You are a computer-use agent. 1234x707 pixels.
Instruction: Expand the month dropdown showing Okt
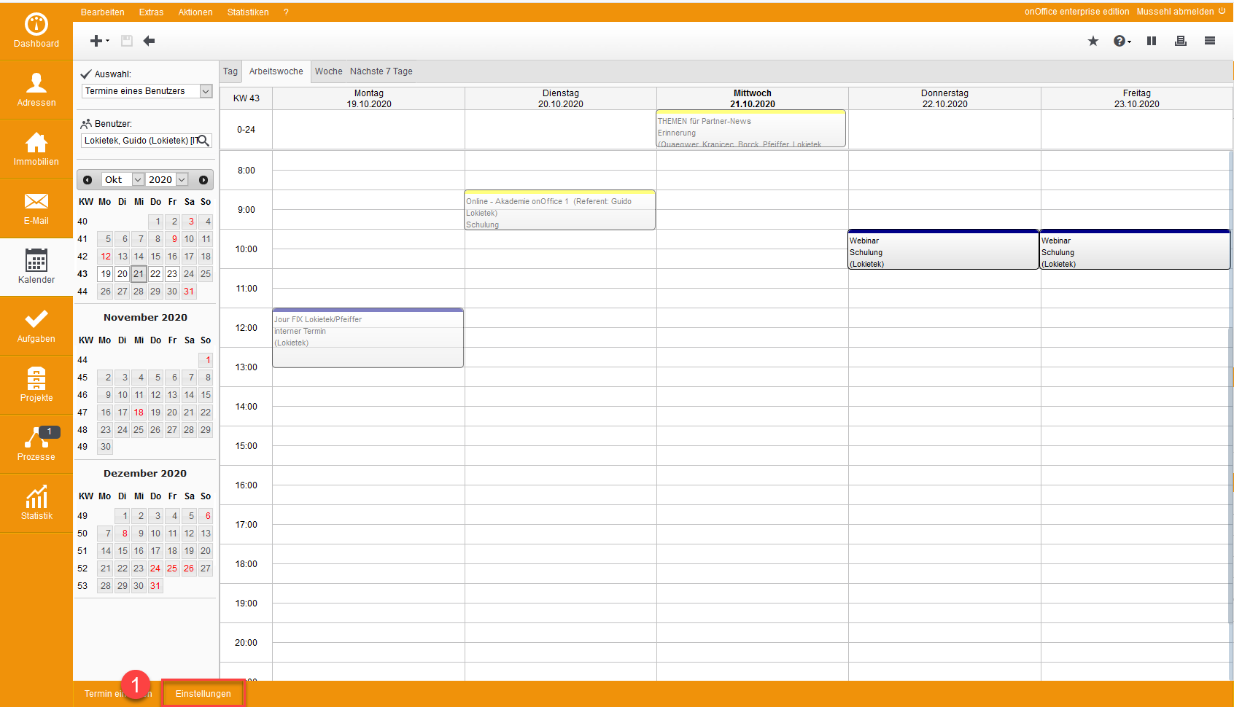(x=138, y=180)
